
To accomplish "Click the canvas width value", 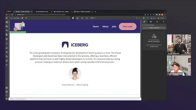I will (92, 18).
